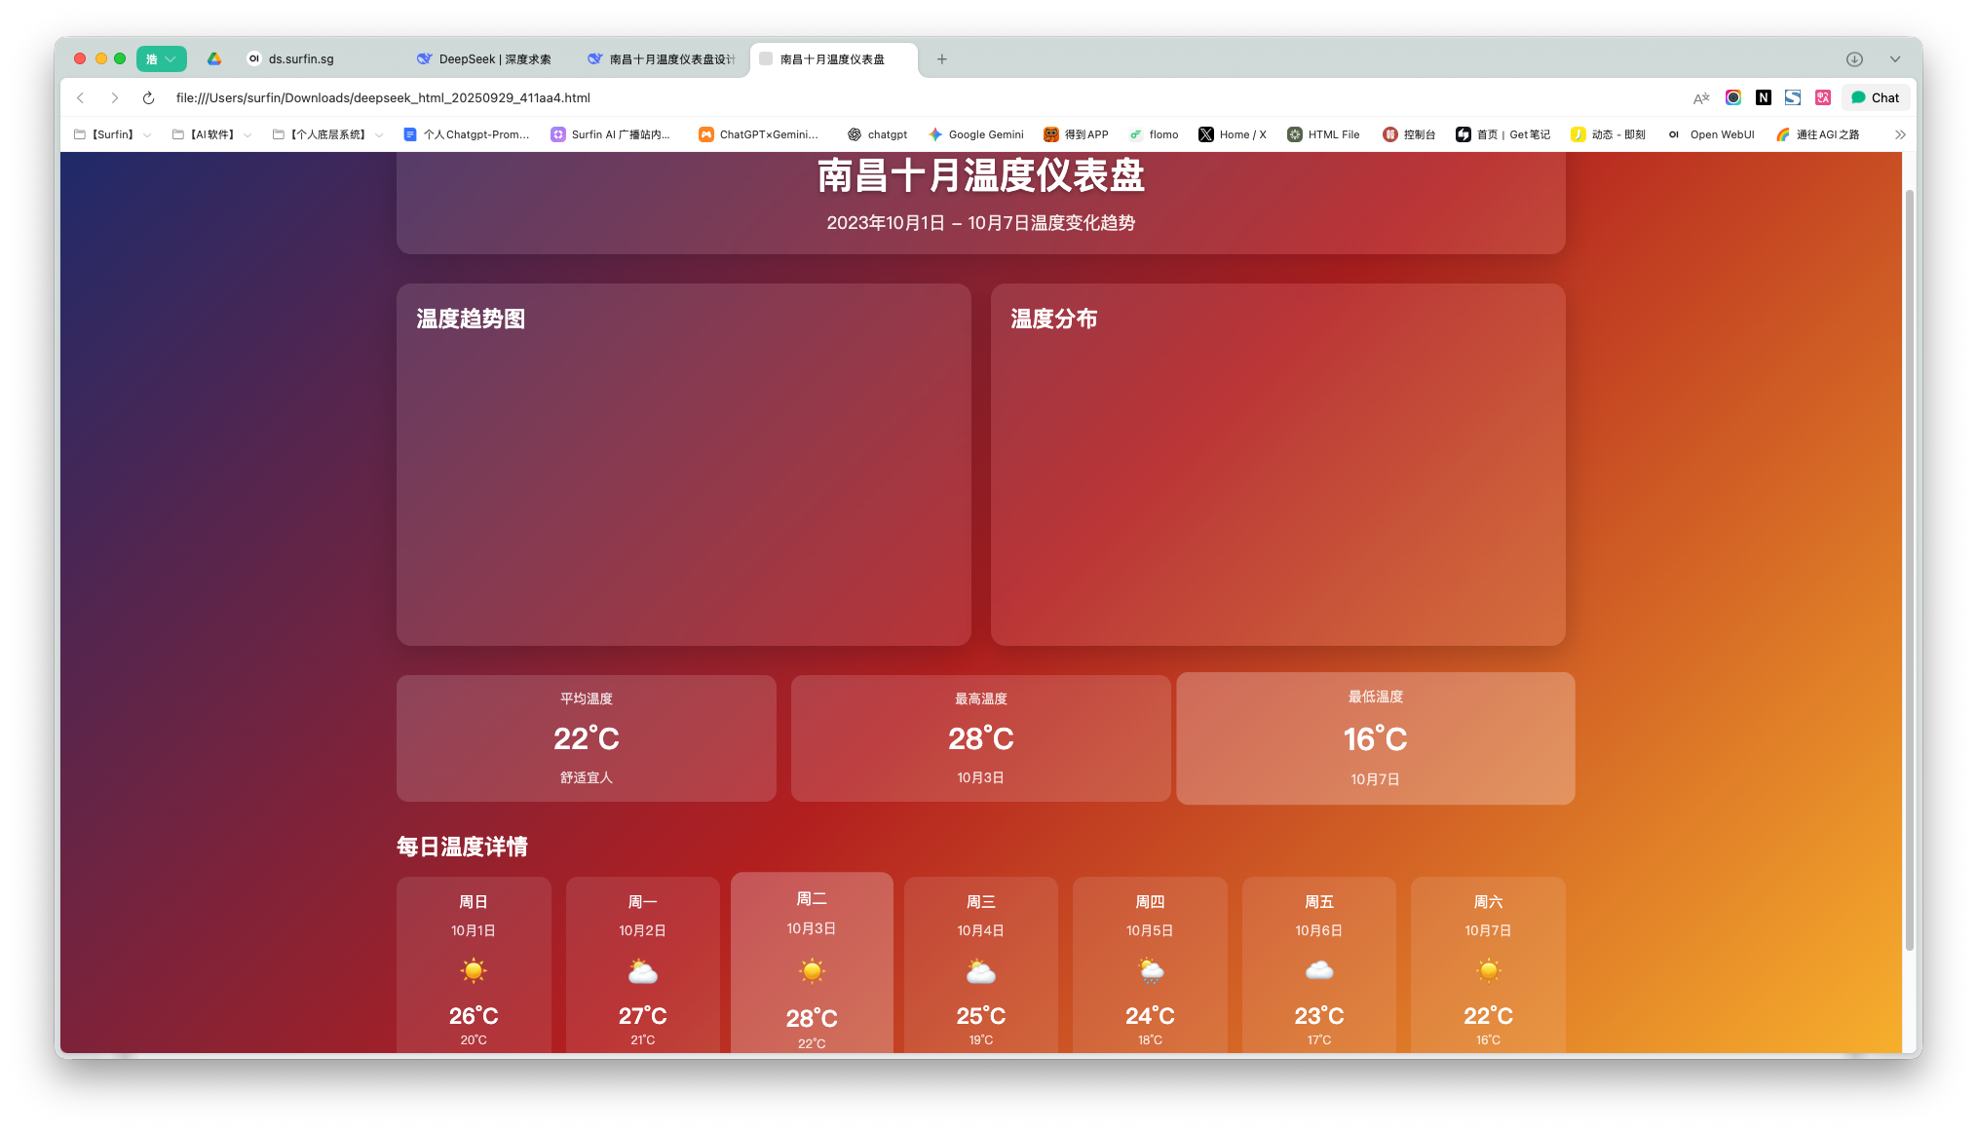1977x1131 pixels.
Task: Show the hidden bookmarks overflow chevron
Action: (1899, 135)
